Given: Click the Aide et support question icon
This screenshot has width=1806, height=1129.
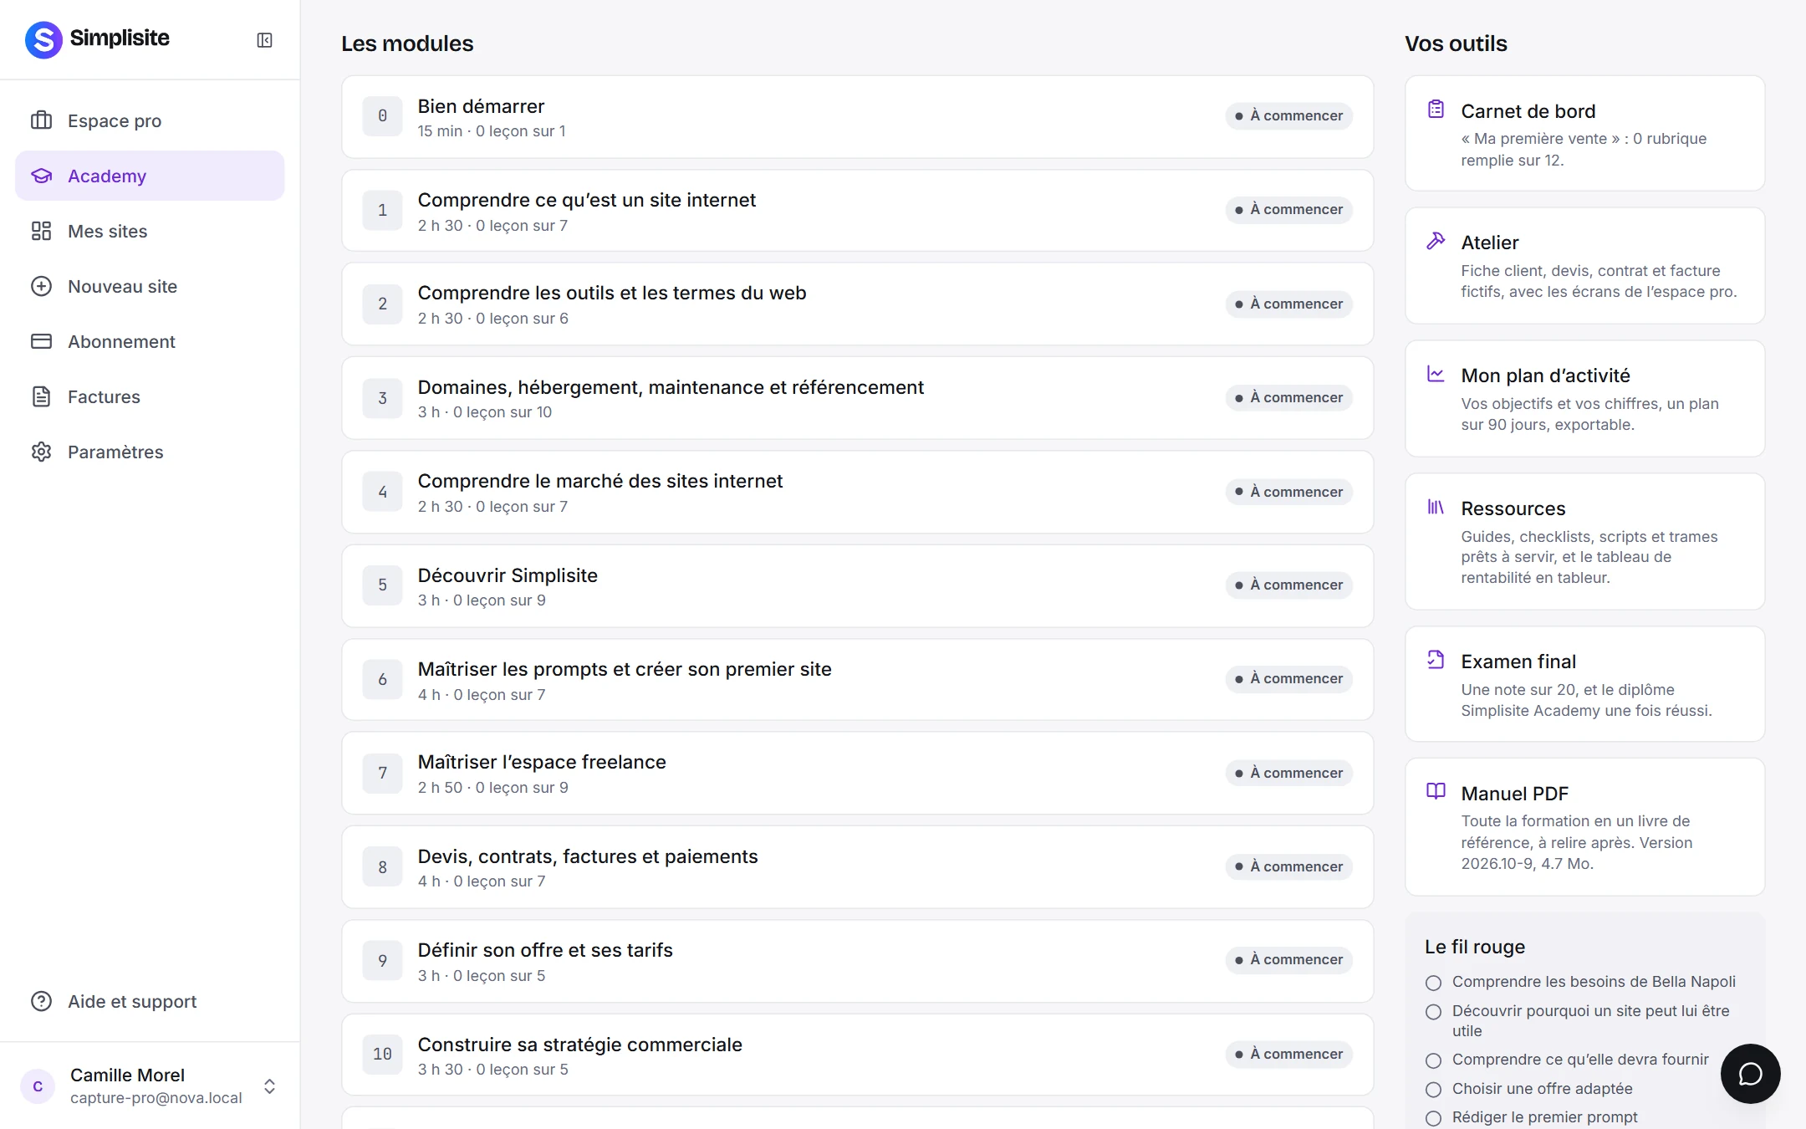Looking at the screenshot, I should click(x=42, y=1001).
